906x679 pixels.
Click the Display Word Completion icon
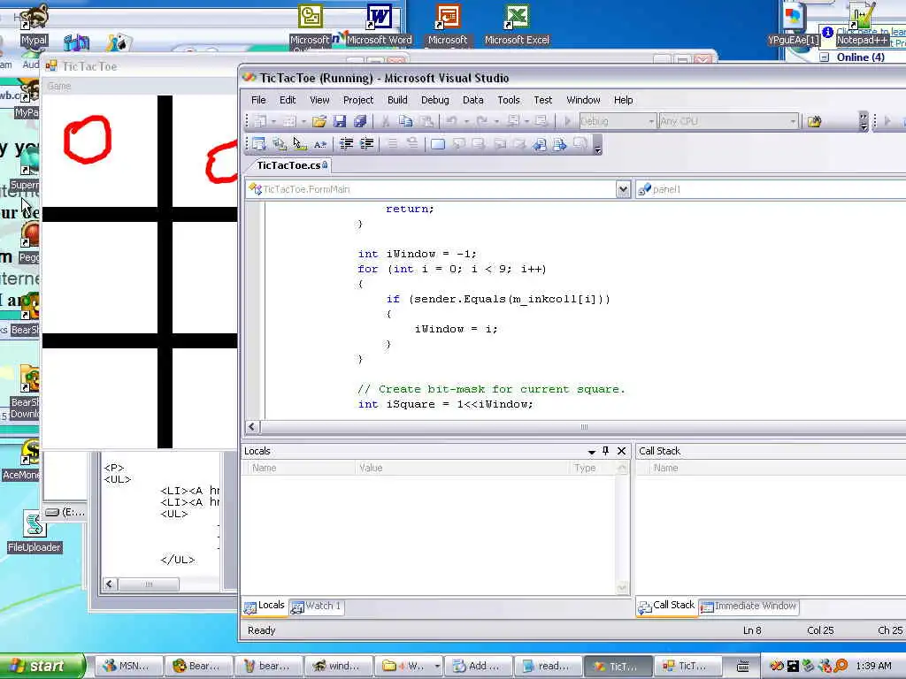pos(320,144)
